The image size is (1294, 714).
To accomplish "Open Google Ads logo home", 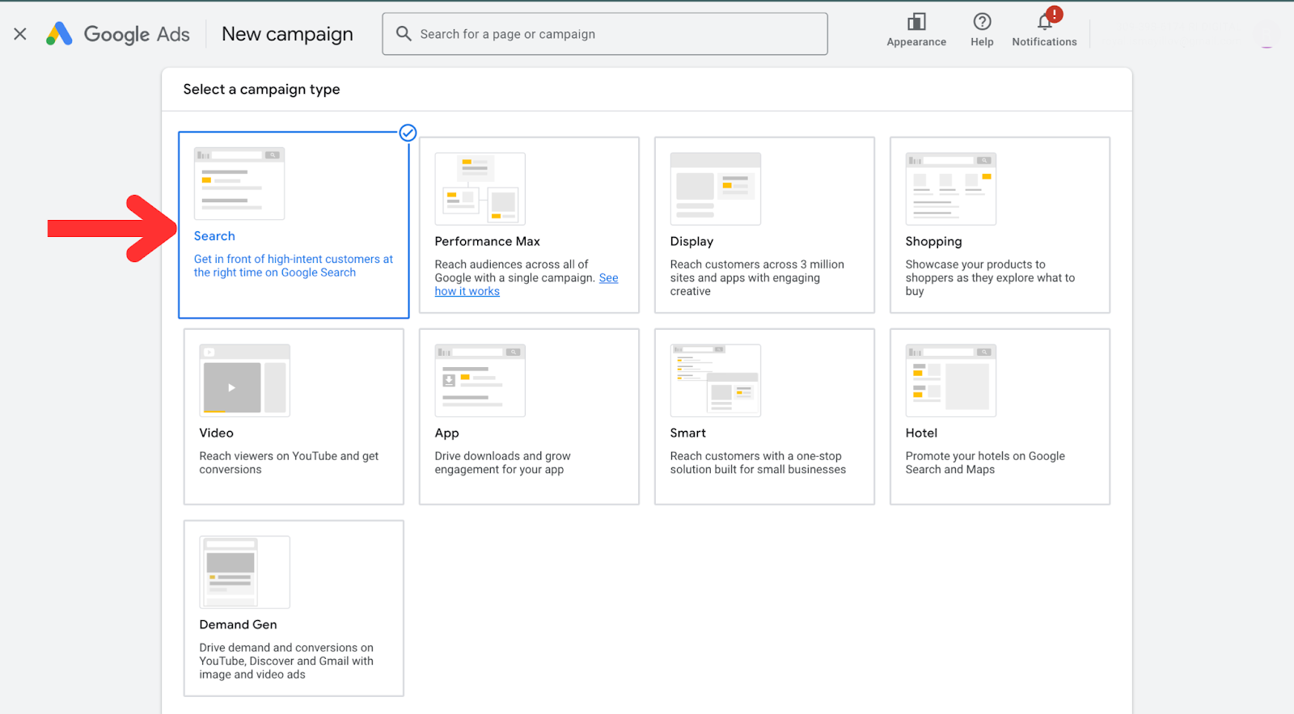I will [x=118, y=34].
